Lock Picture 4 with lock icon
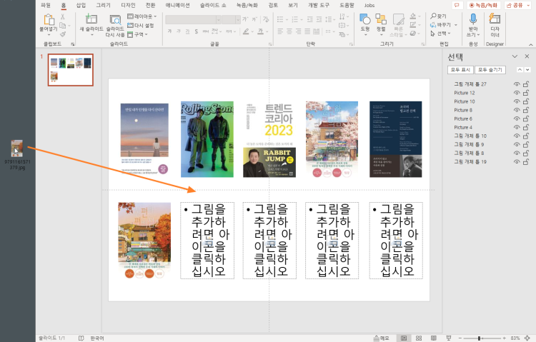 [526, 127]
